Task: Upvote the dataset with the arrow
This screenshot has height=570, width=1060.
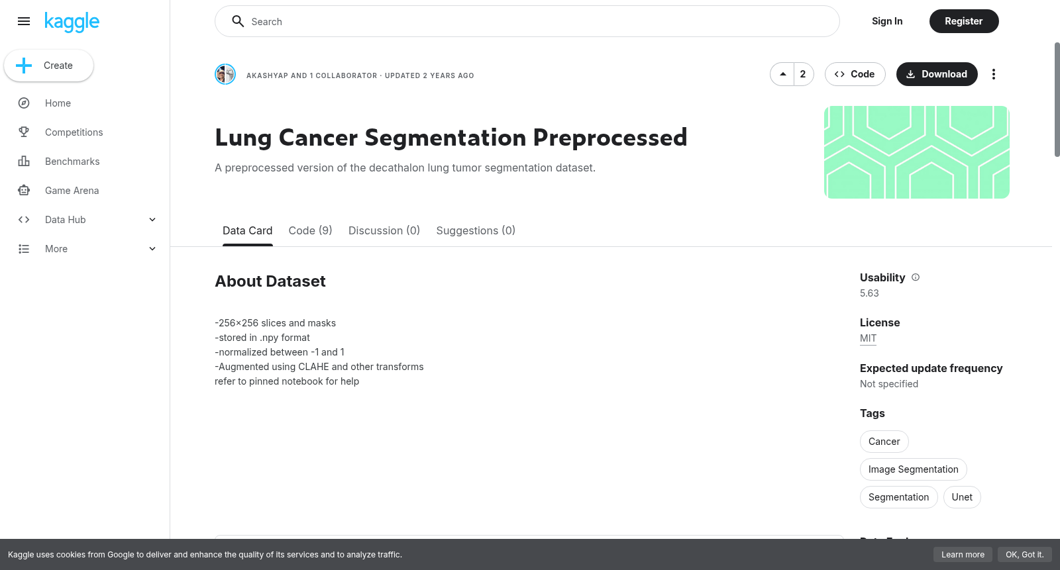Action: tap(782, 74)
